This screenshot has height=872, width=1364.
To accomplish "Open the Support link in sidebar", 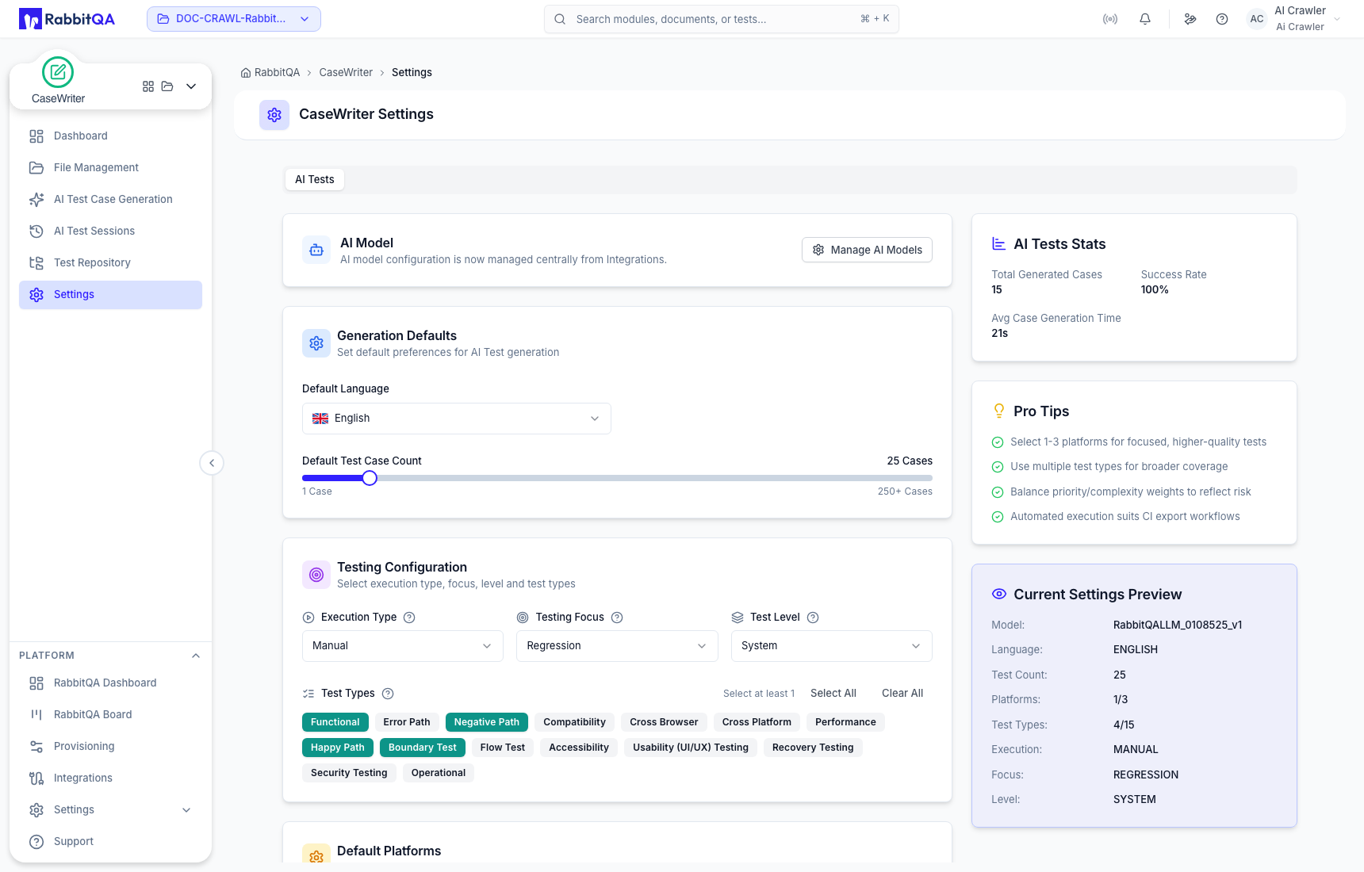I will pos(110,842).
